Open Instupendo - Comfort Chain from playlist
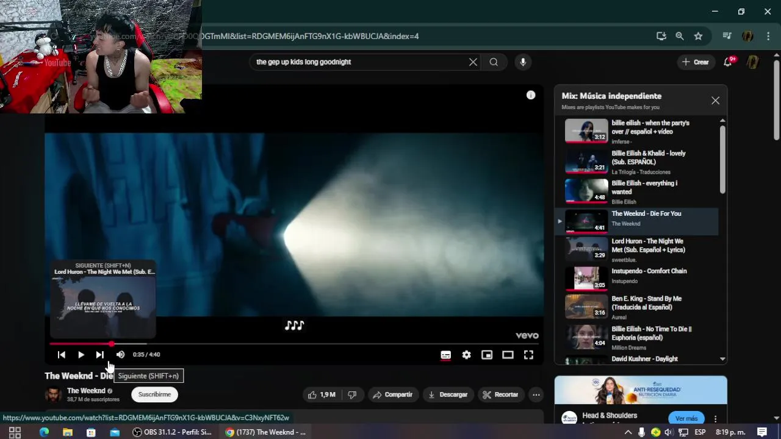 click(x=638, y=279)
